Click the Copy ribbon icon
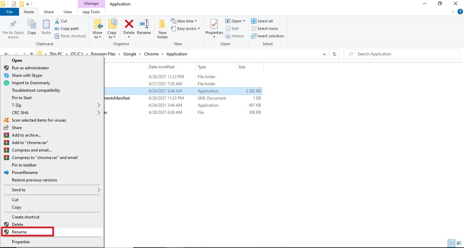 (32, 24)
